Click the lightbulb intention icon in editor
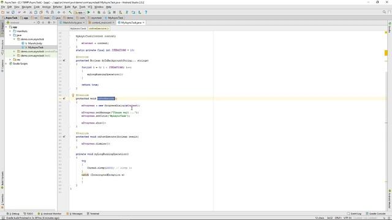392x220 pixels. pos(73,95)
